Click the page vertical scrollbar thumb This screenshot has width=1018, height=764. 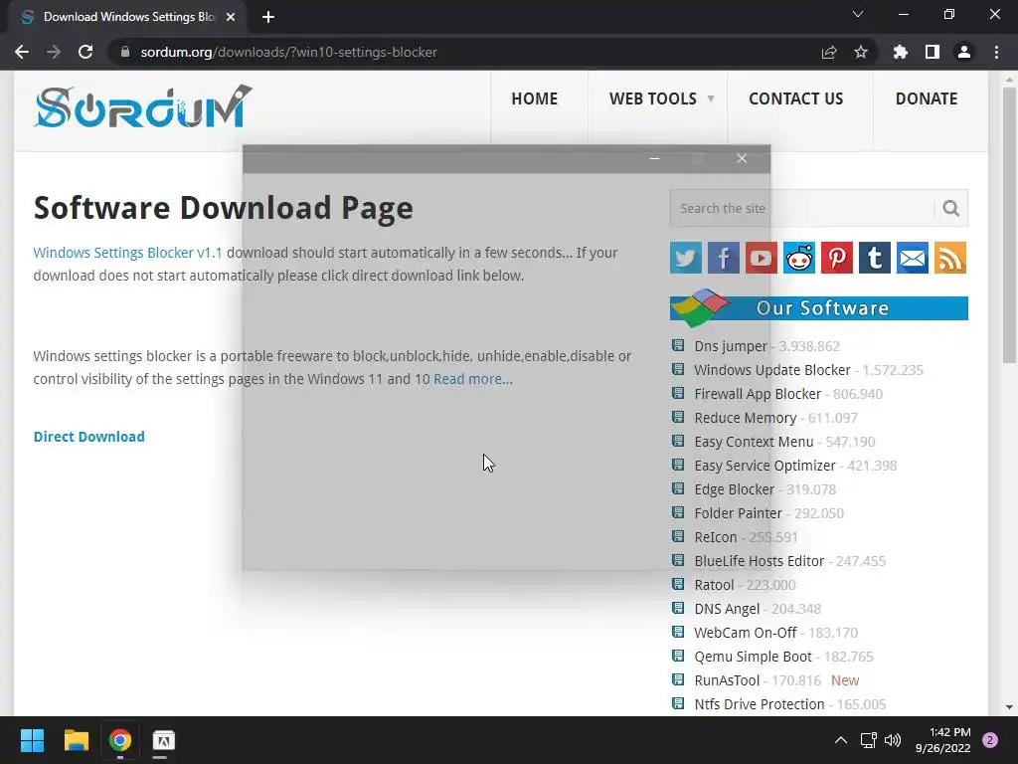(x=1009, y=225)
